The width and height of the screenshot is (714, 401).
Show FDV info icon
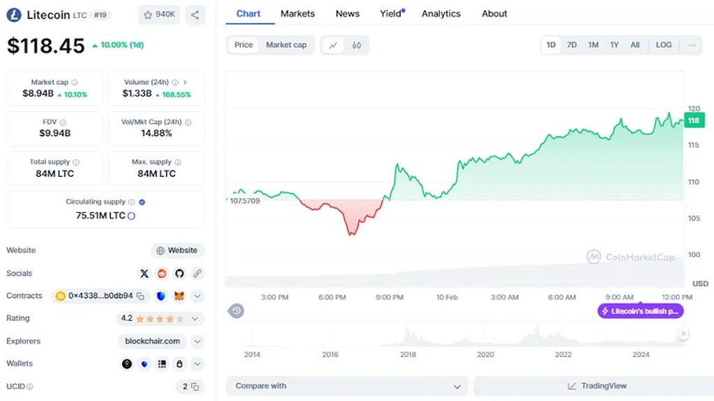point(63,123)
